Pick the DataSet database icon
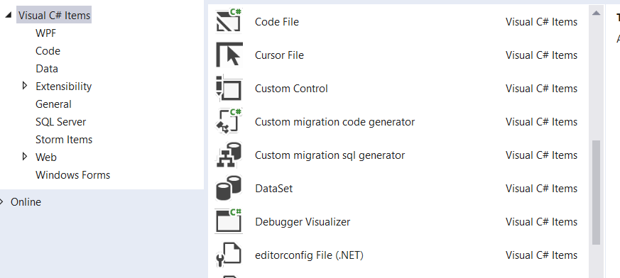 (229, 188)
